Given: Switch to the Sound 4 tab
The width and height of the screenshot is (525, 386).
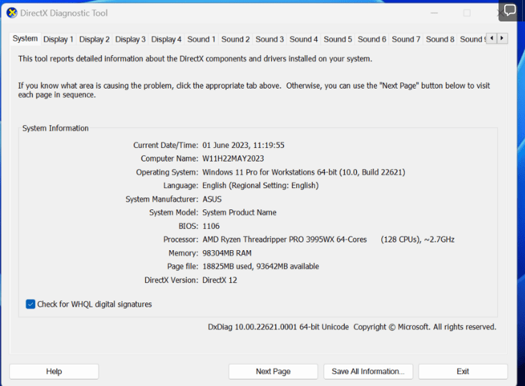Looking at the screenshot, I should pos(304,39).
